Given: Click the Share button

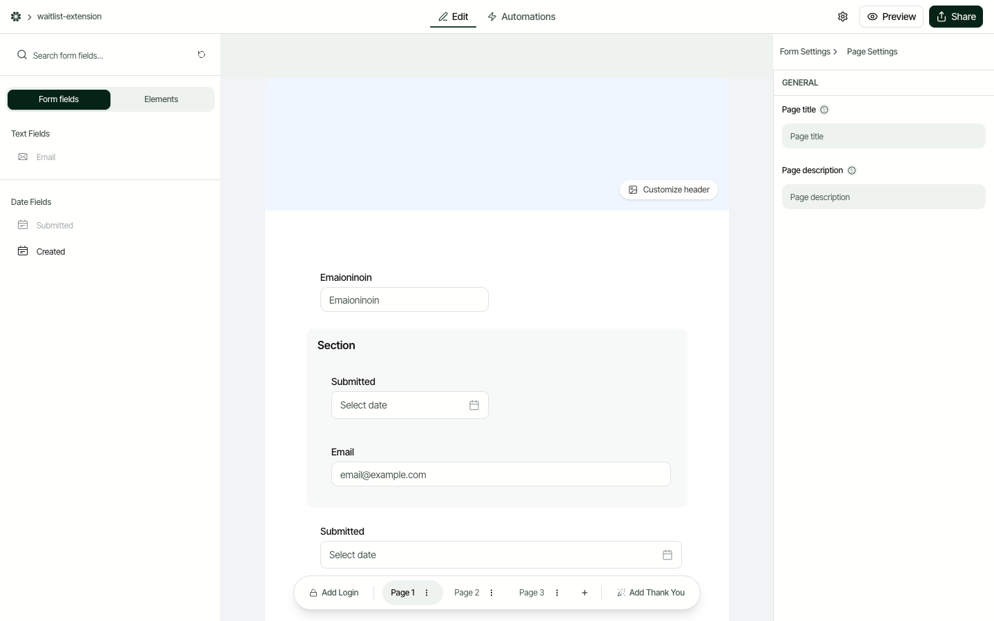Looking at the screenshot, I should [956, 17].
